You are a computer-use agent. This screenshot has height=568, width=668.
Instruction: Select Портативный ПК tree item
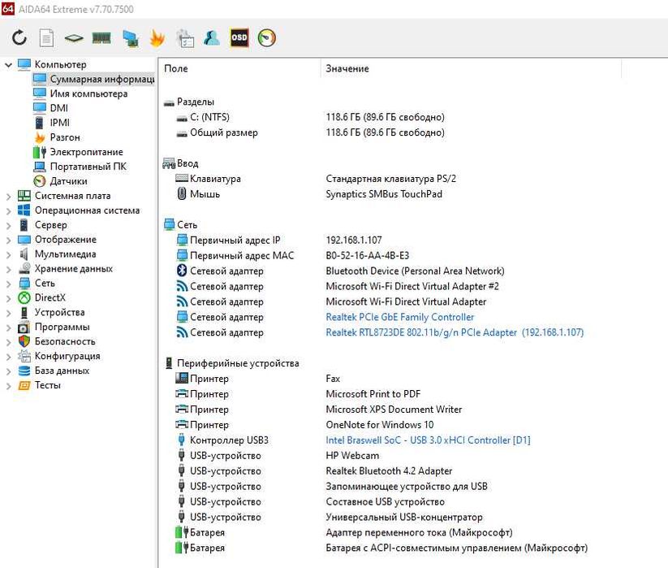88,167
